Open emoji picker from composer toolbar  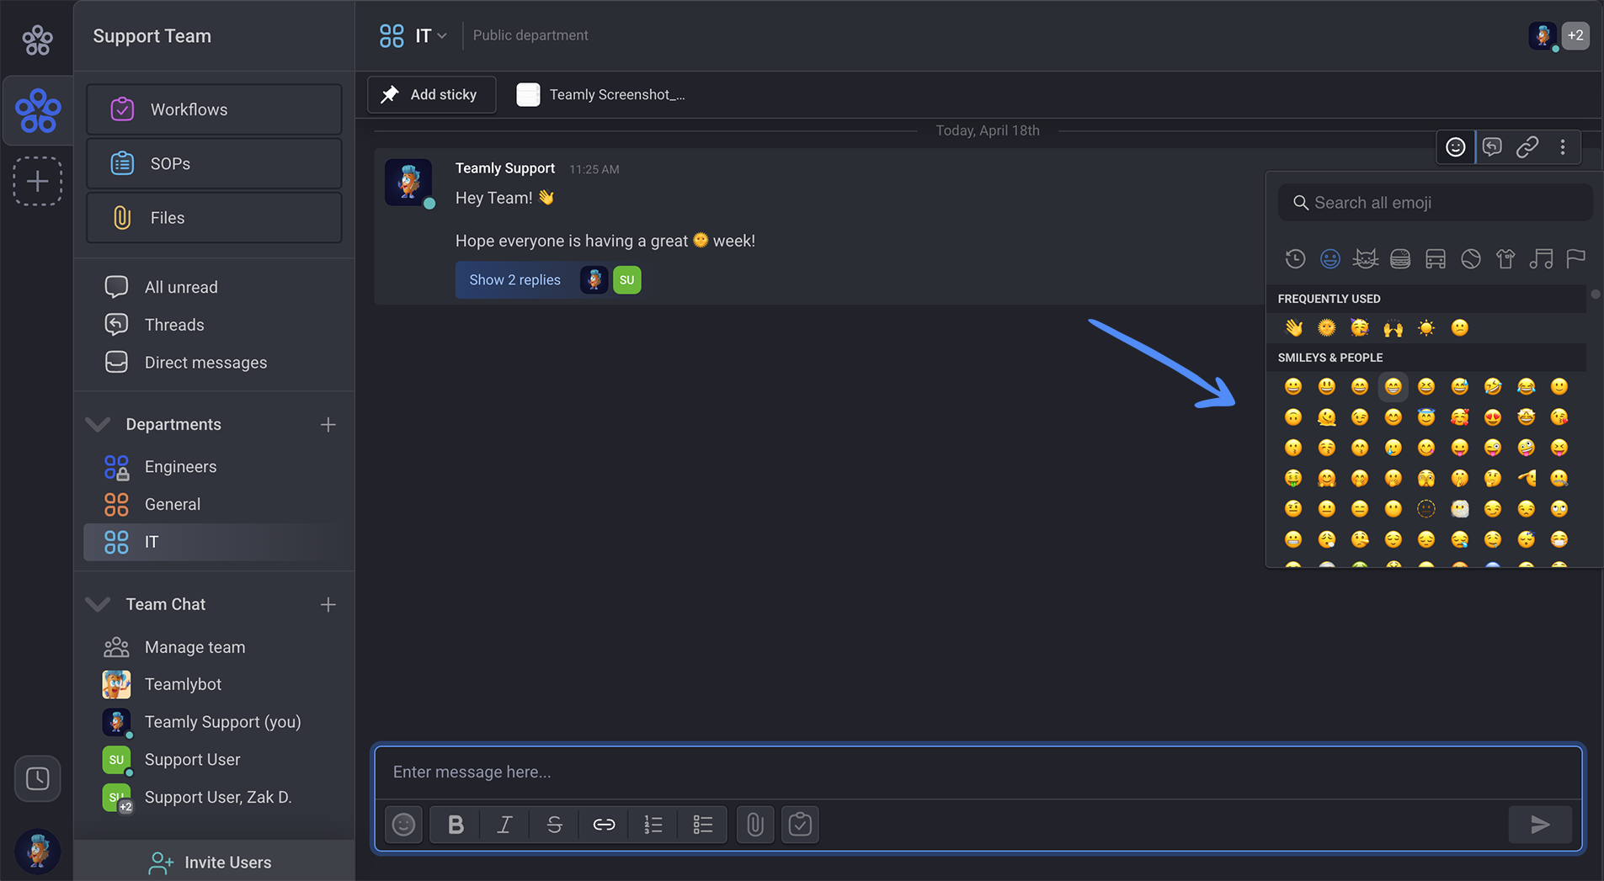pyautogui.click(x=404, y=825)
